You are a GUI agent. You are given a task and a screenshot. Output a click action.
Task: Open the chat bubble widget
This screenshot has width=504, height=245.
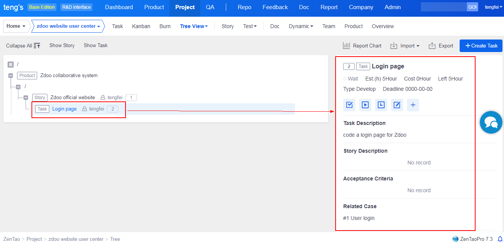coord(491,122)
